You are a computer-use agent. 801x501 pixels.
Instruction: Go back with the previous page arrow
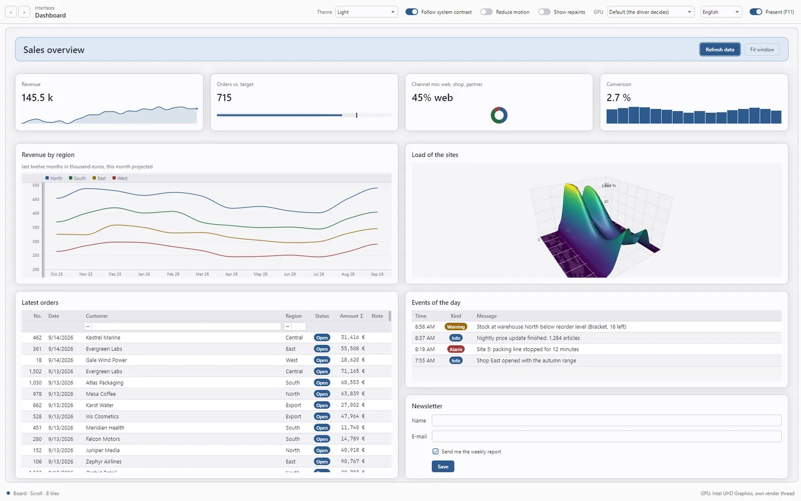click(x=11, y=12)
